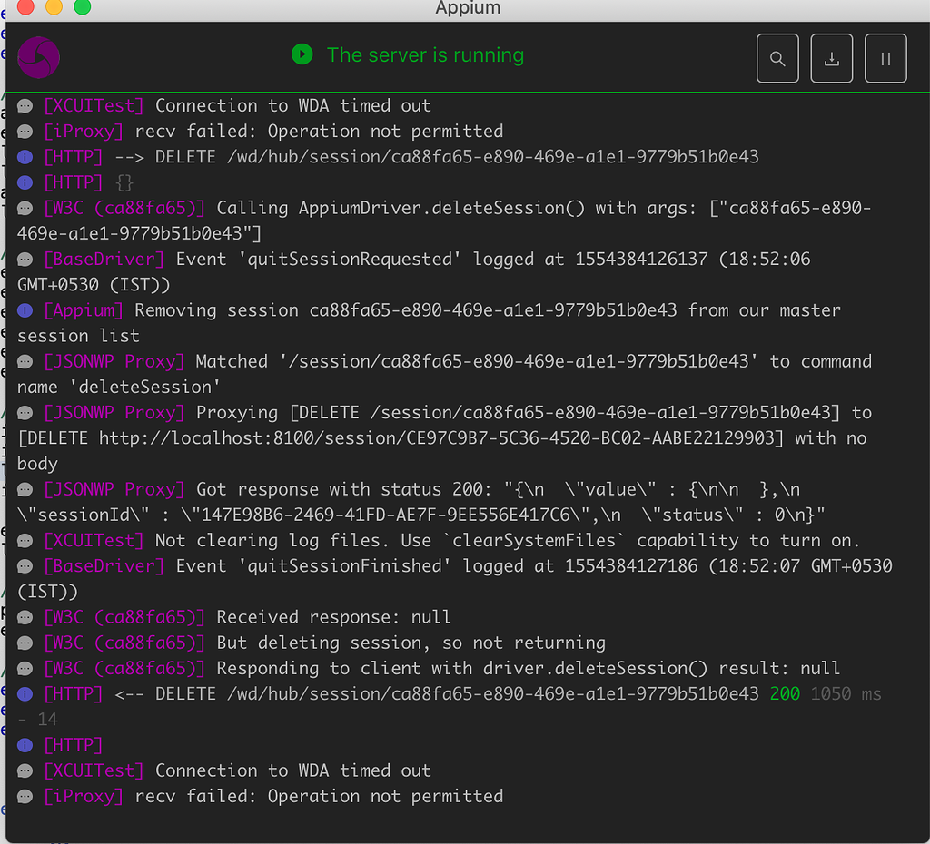Click info icon beside the DELETE request line
Screen dimensions: 930x844
[x=25, y=156]
